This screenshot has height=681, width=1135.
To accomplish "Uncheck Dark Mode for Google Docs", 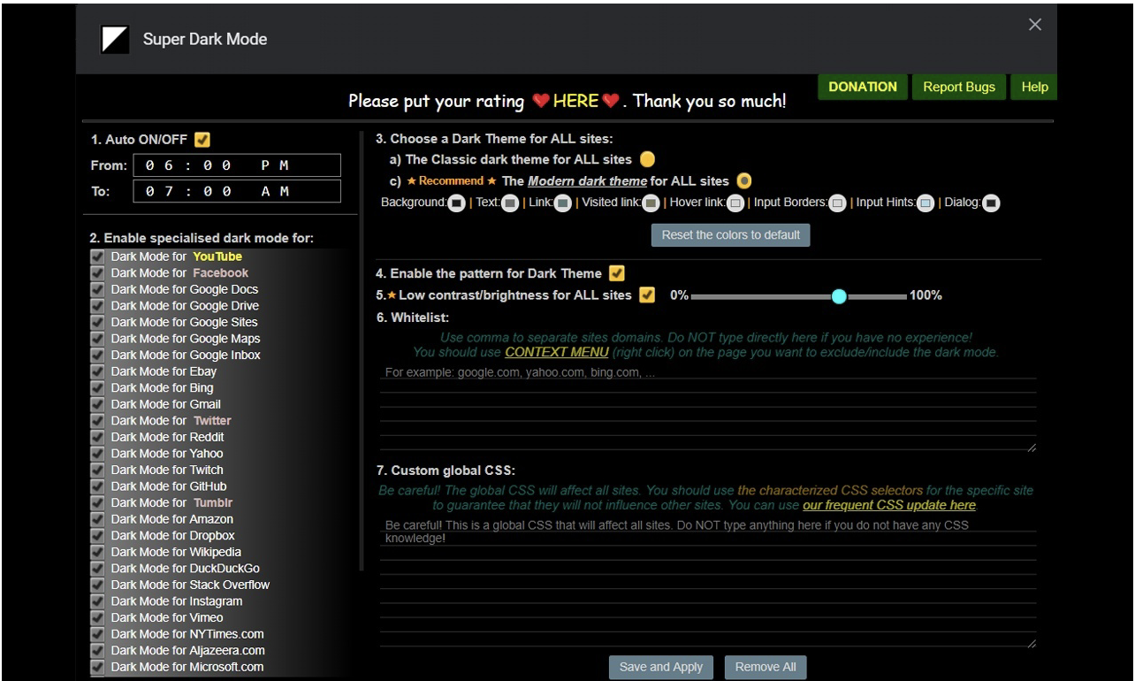I will [98, 289].
